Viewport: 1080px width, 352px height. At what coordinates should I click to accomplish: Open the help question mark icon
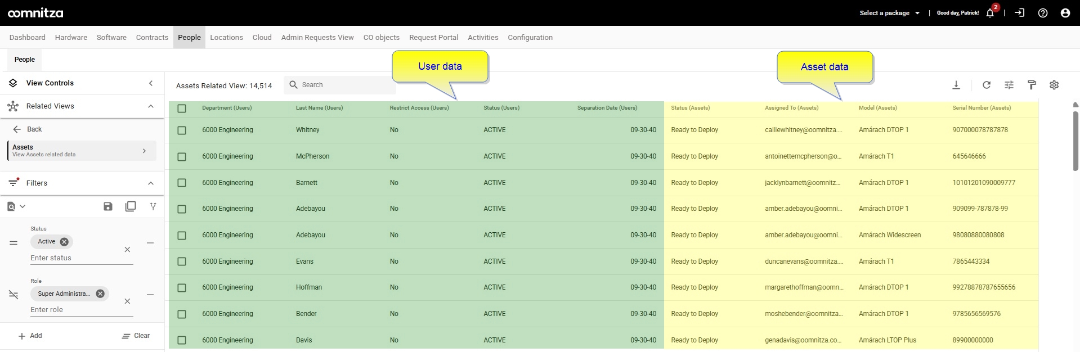click(x=1042, y=13)
